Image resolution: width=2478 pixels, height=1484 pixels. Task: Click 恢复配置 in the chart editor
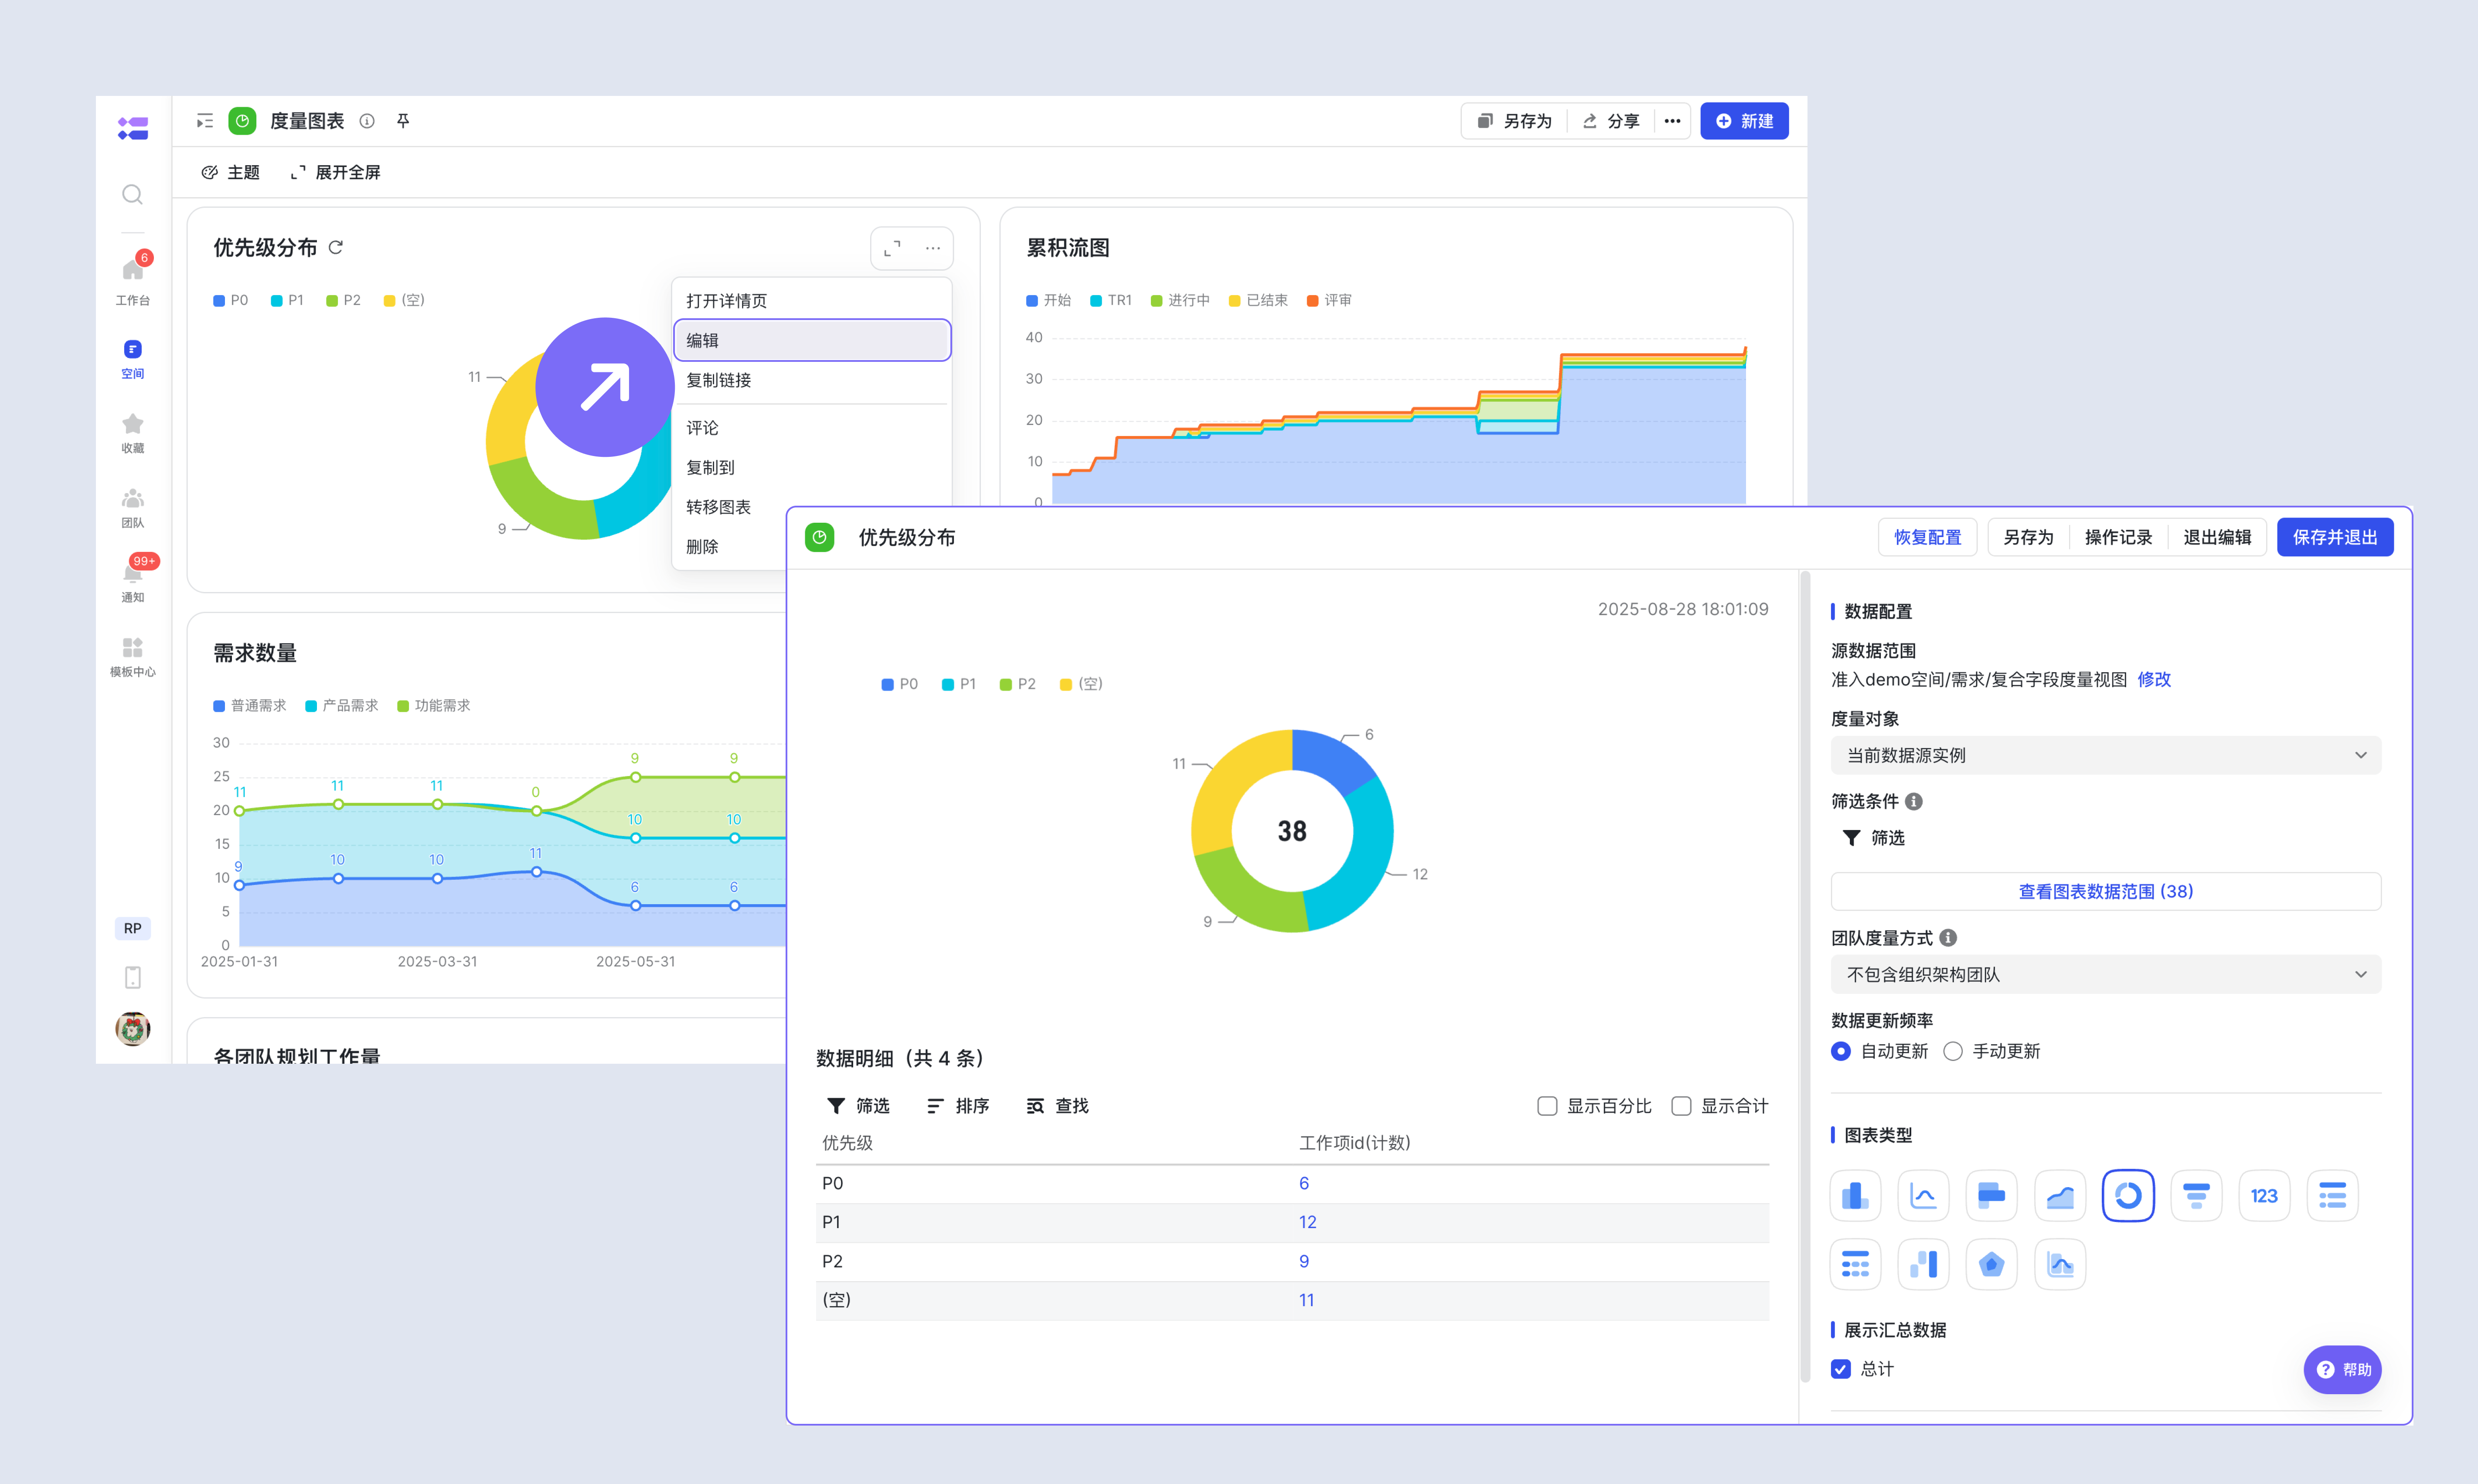click(x=1928, y=537)
